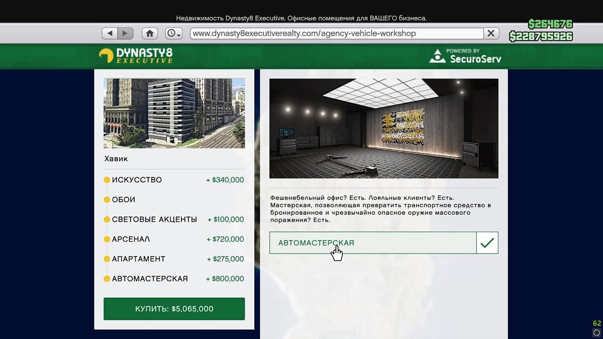The height and width of the screenshot is (339, 603).
Task: Click the SecuroServ logo
Action: click(465, 56)
